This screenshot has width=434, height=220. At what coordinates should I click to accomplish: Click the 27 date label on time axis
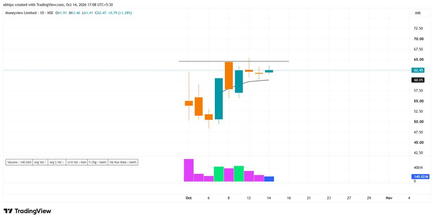[x=349, y=198]
